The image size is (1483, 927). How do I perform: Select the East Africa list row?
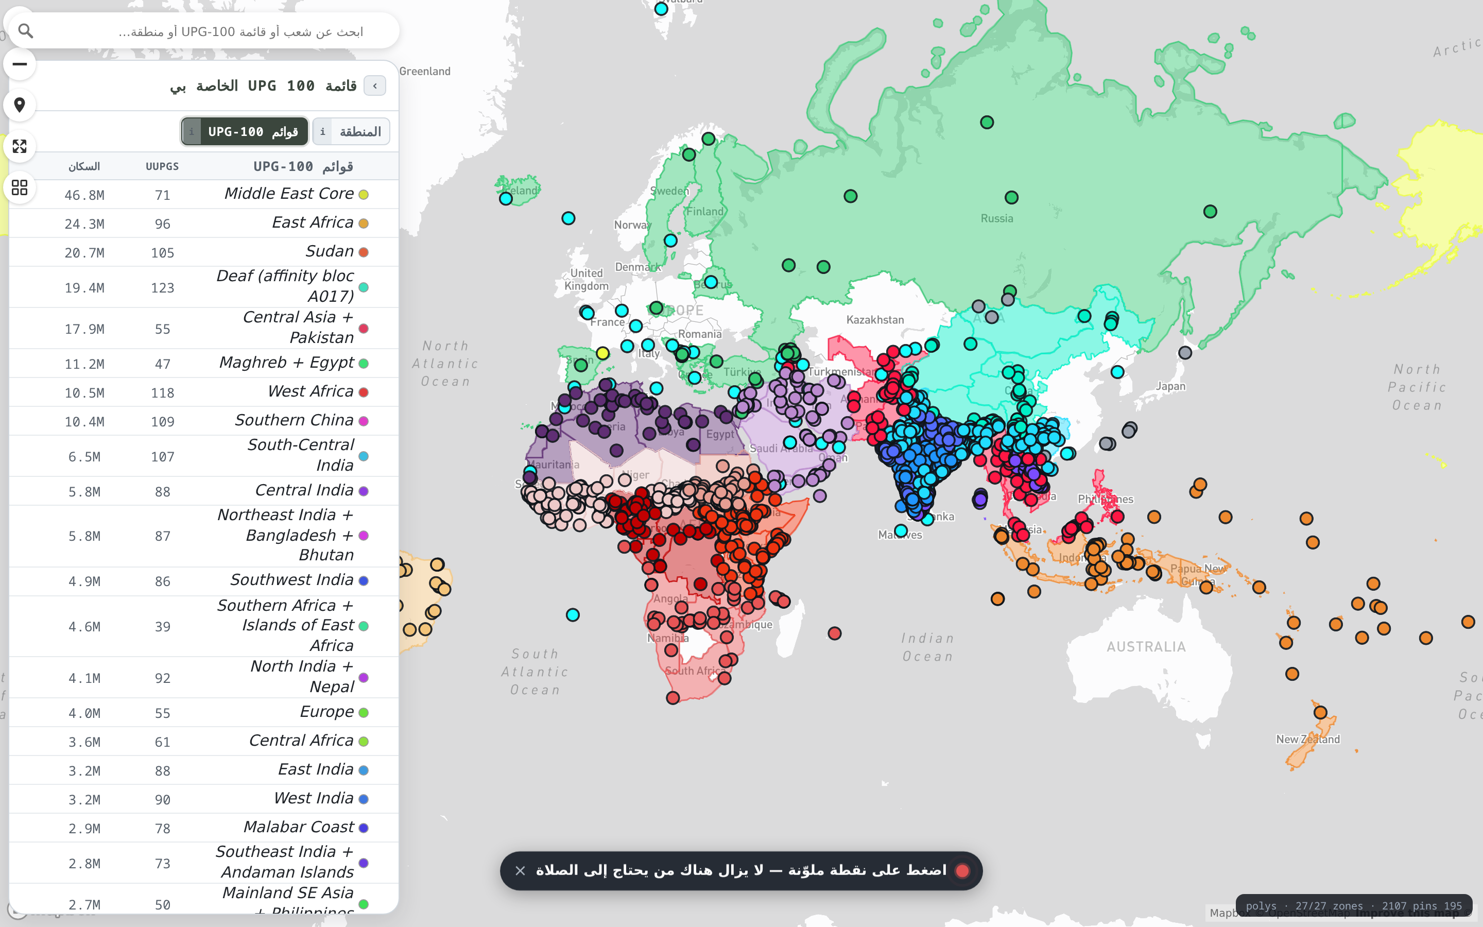204,223
